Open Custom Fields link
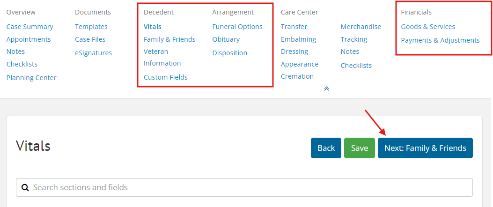 (x=166, y=77)
